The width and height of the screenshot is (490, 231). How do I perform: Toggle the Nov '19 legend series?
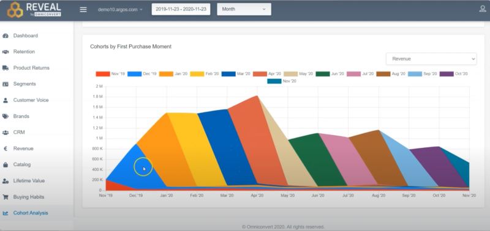coord(110,74)
